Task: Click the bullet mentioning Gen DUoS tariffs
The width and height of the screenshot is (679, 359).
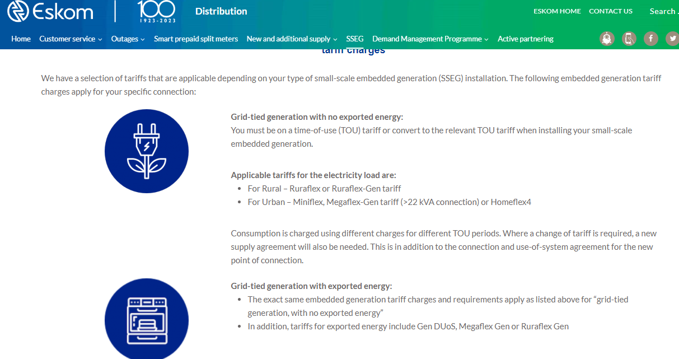Action: point(408,327)
